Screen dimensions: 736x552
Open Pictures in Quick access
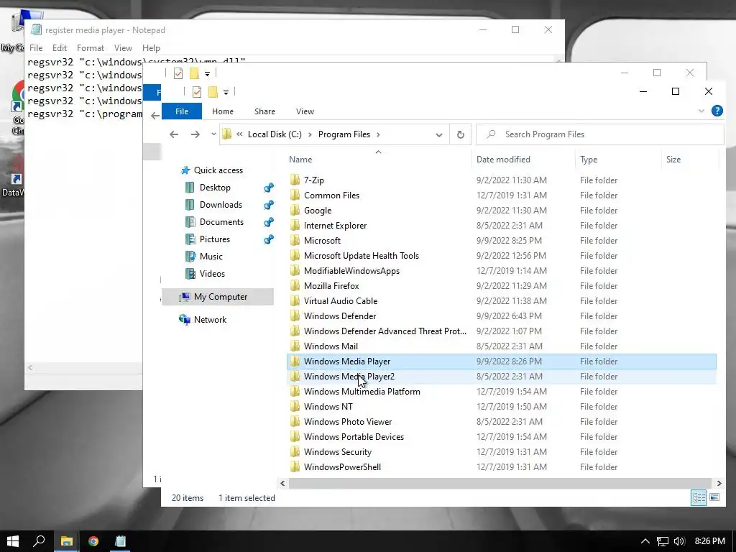point(214,239)
